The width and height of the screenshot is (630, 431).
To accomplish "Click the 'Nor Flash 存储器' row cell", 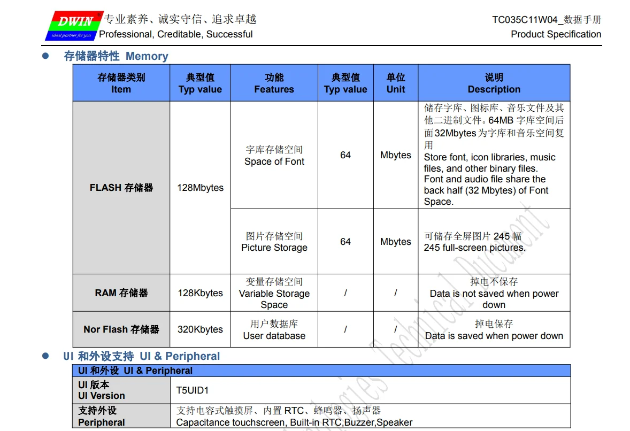I will tap(121, 329).
